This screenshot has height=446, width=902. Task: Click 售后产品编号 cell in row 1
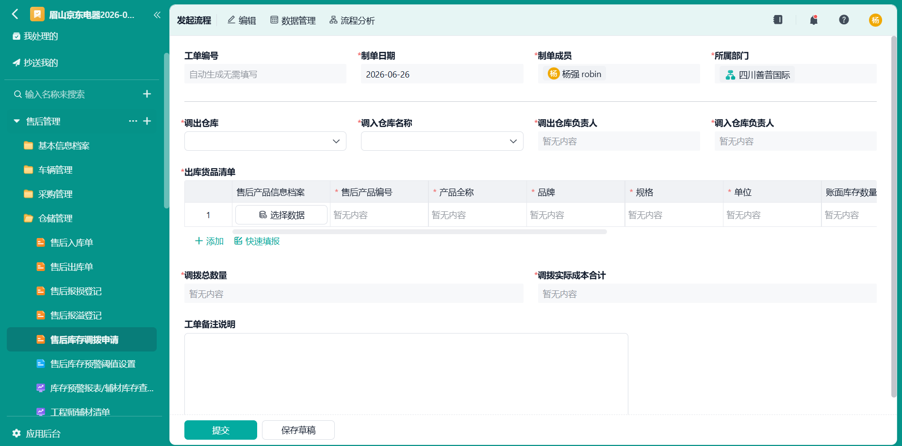point(379,215)
